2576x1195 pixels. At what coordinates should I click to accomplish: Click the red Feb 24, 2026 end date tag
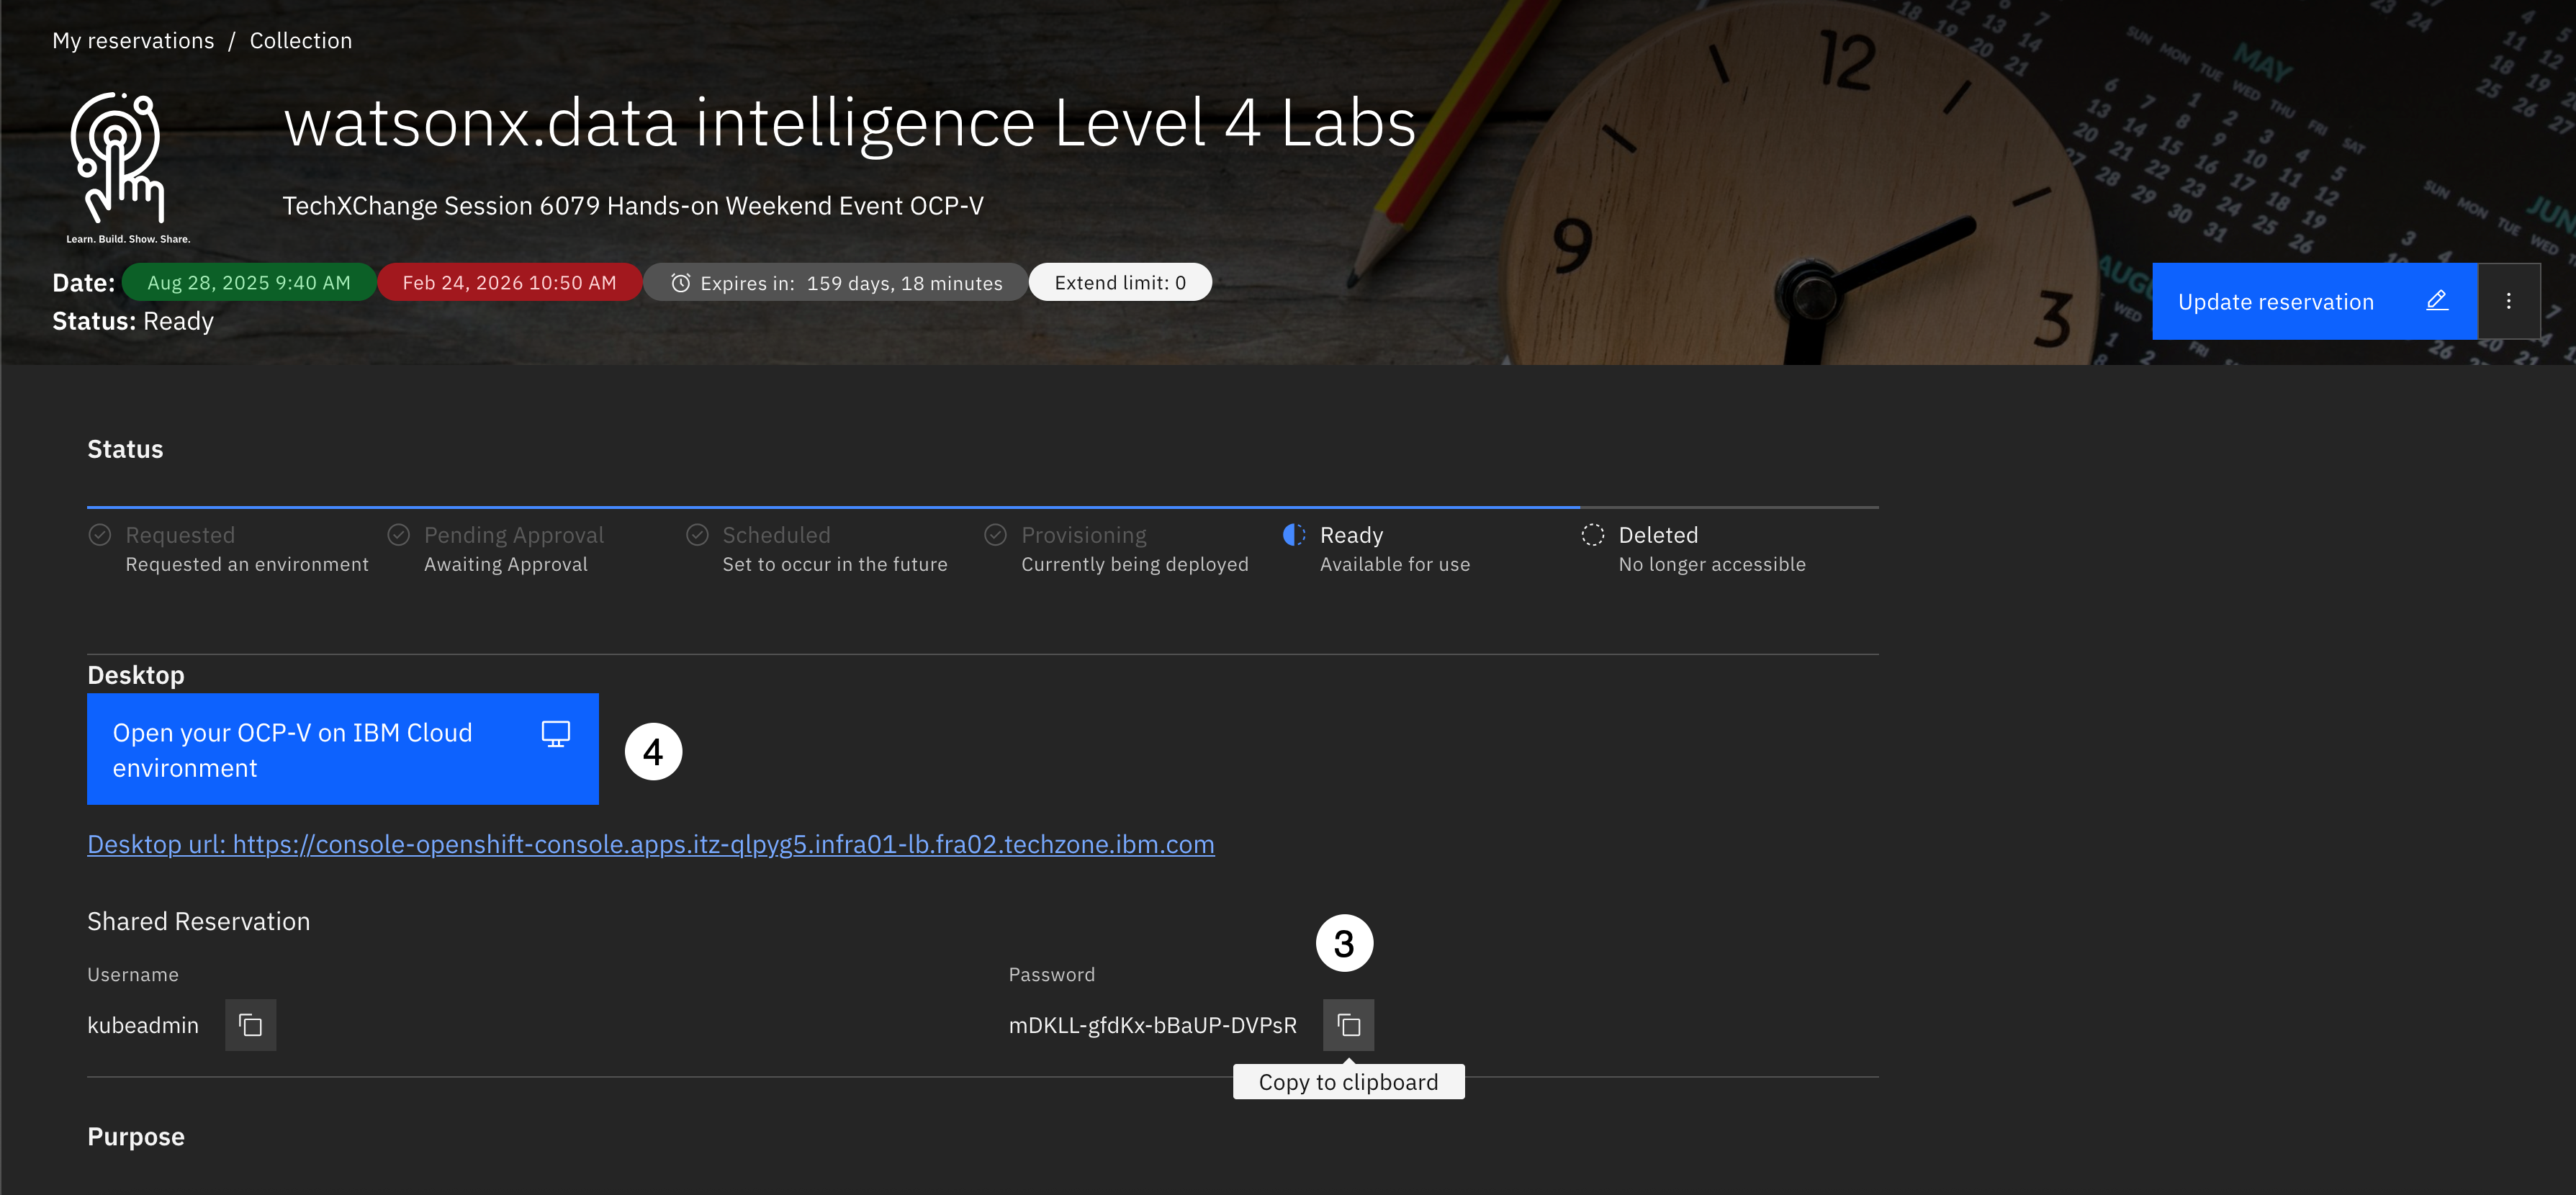pos(509,283)
